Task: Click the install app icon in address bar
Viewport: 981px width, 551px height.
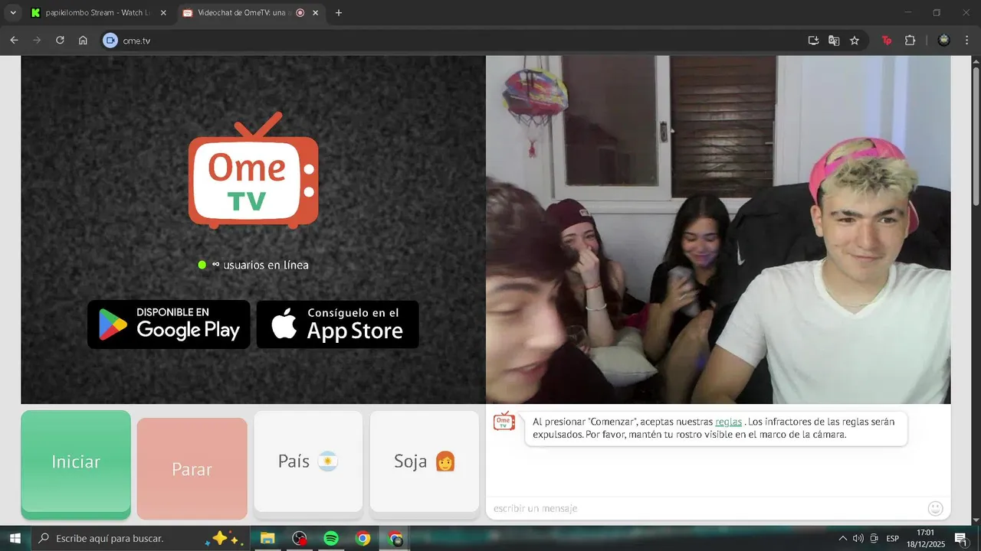Action: pyautogui.click(x=813, y=41)
